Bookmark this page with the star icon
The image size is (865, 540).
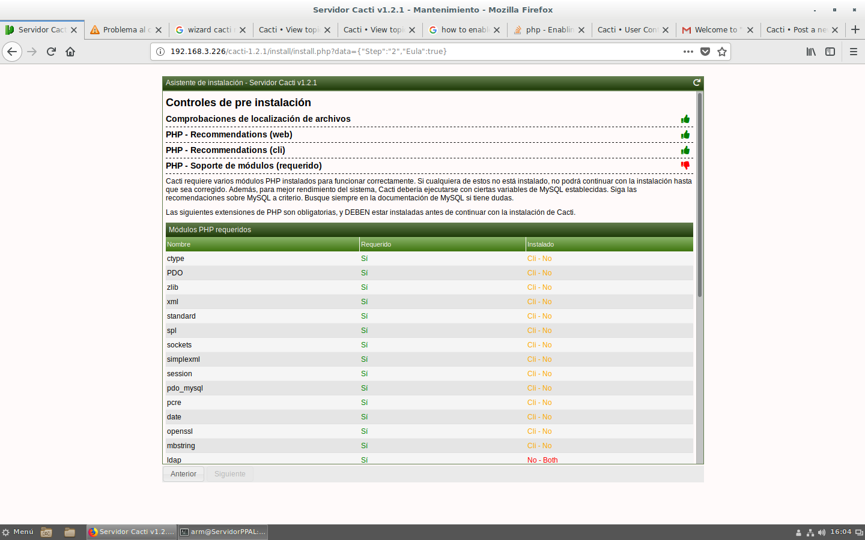722,52
